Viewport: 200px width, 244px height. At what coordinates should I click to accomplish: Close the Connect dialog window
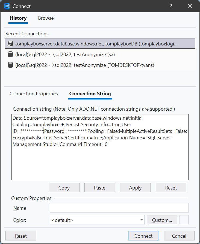click(190, 6)
